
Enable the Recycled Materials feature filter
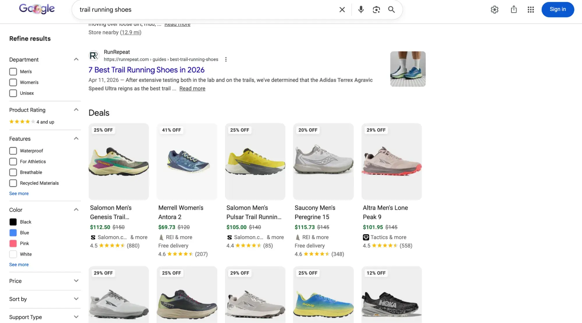pos(13,183)
